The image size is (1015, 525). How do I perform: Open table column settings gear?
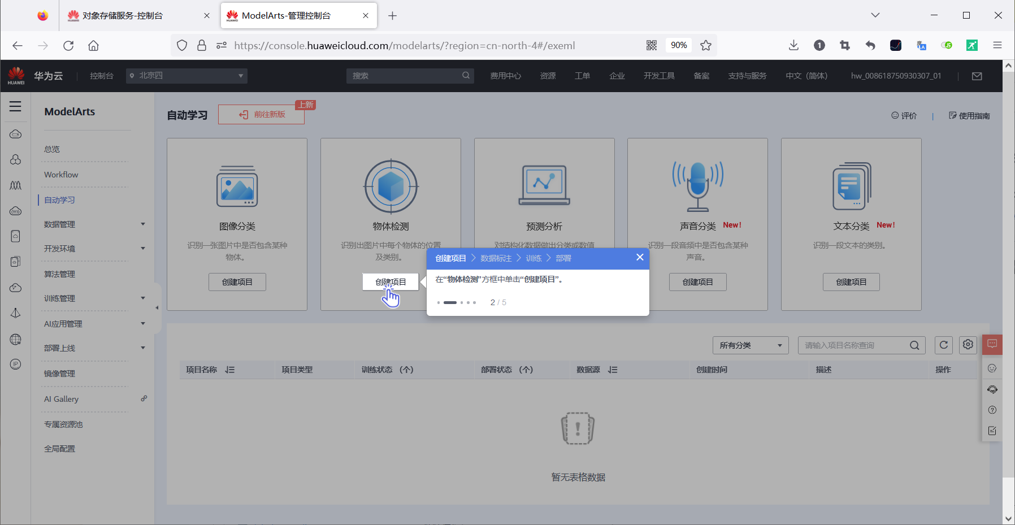pyautogui.click(x=968, y=345)
